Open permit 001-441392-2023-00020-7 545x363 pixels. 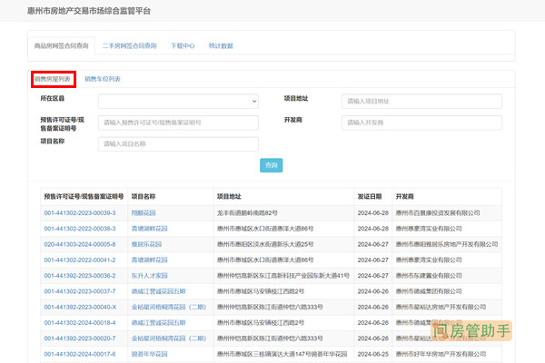[x=80, y=338]
